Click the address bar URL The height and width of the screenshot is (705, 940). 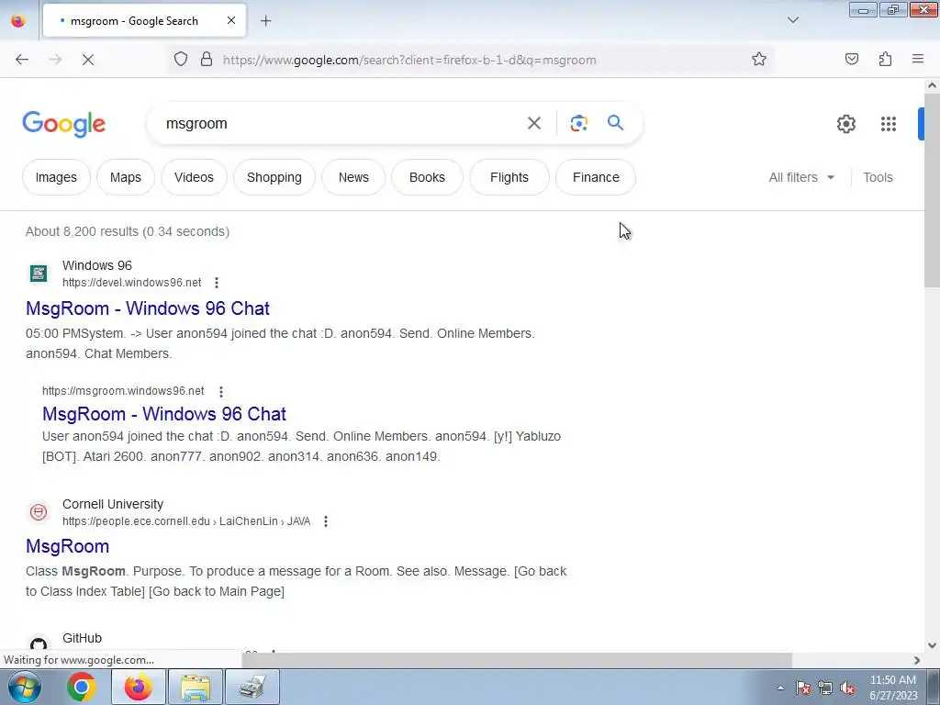point(409,60)
